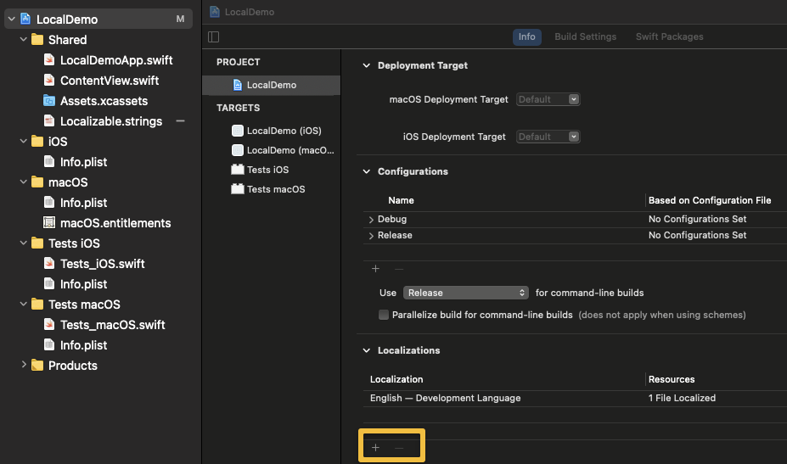Viewport: 787px width, 464px height.
Task: Click the add configuration plus icon
Action: tap(376, 269)
